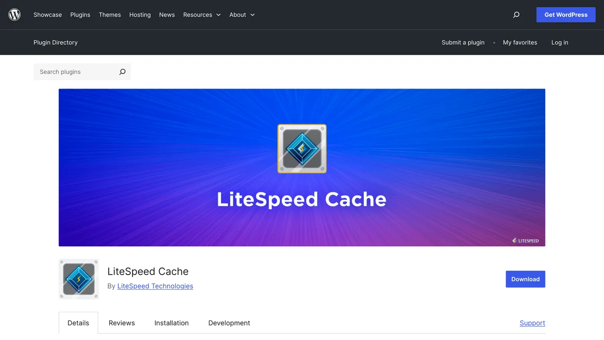Click the small LiteSpeed Cache plugin icon

[79, 279]
